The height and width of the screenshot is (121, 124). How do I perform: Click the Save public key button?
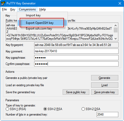76,92
